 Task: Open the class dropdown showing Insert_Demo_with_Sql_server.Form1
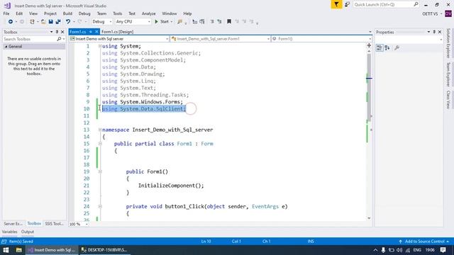point(221,39)
